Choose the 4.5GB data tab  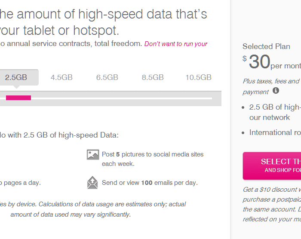61,77
